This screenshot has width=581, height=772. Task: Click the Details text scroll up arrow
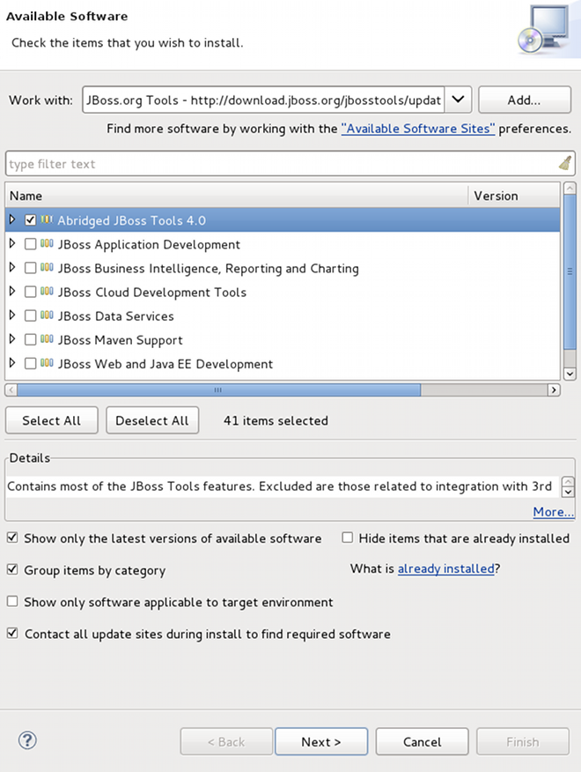coord(568,481)
